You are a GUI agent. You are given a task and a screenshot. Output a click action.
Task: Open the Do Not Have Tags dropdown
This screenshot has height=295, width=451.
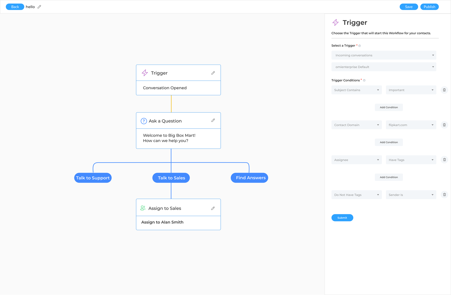(357, 195)
